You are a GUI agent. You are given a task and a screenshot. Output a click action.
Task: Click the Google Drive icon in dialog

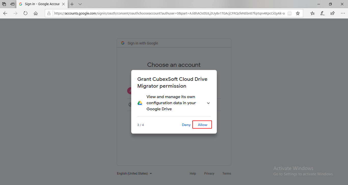point(140,103)
